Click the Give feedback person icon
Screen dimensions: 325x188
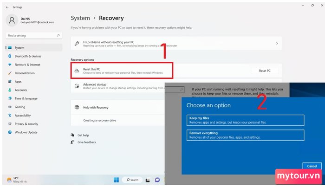72,142
